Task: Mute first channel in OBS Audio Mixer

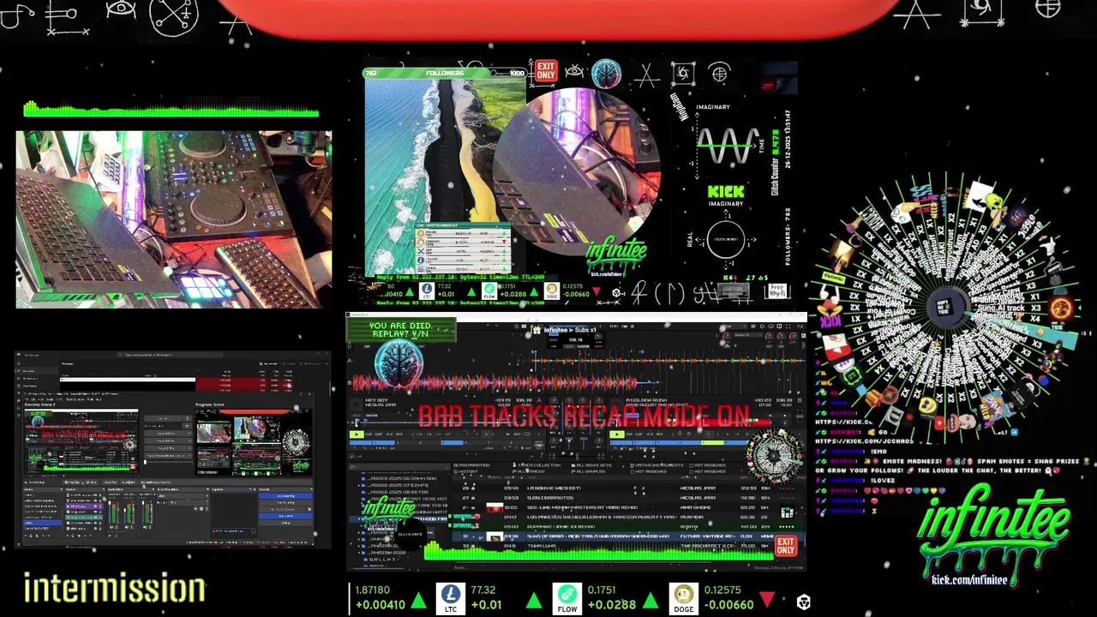Action: (x=111, y=527)
